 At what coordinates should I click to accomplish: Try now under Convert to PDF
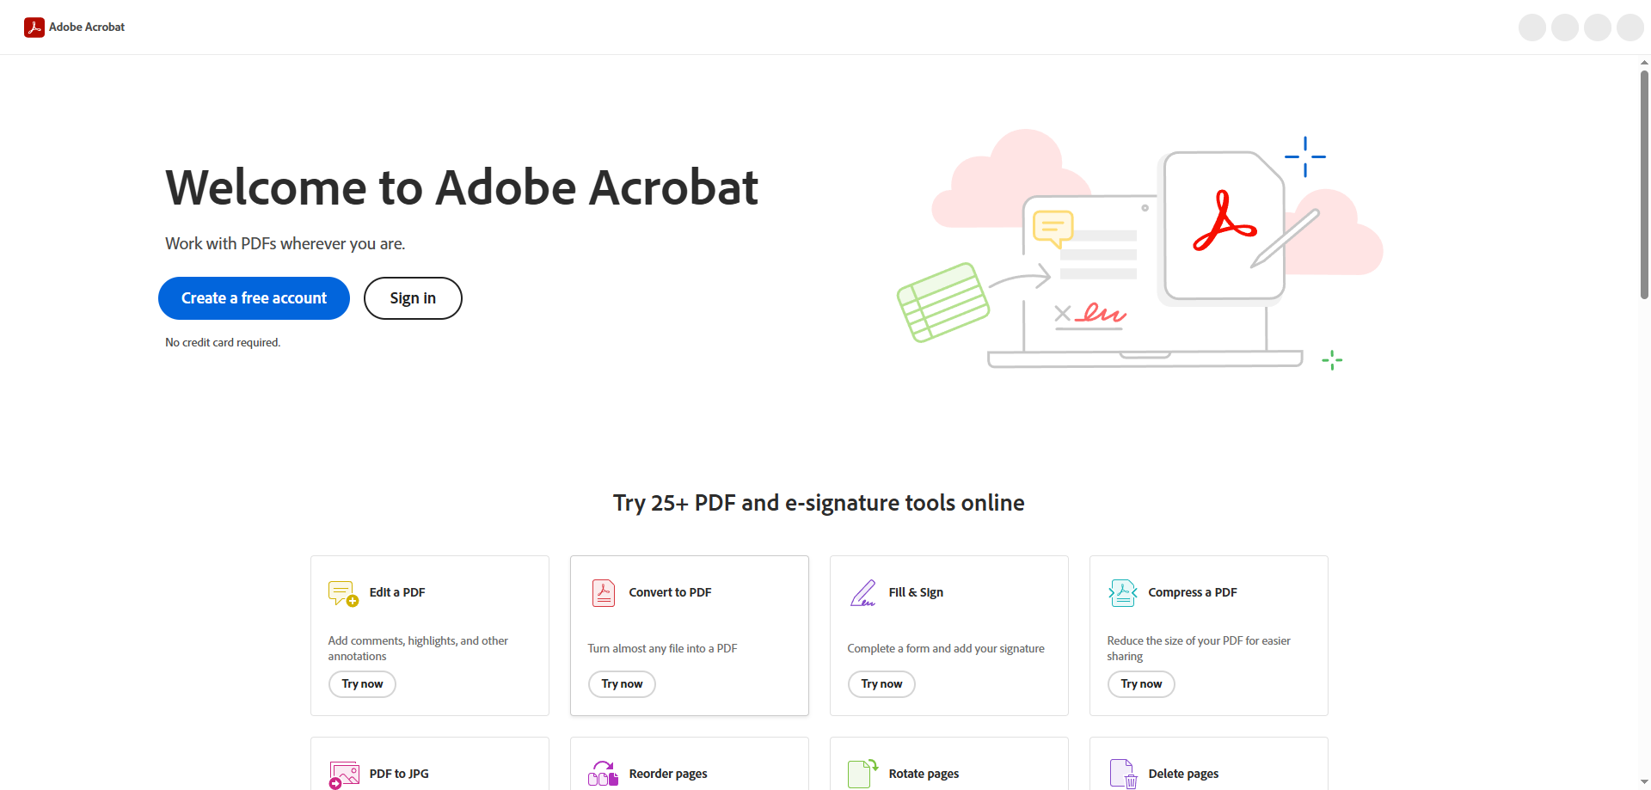(x=622, y=684)
